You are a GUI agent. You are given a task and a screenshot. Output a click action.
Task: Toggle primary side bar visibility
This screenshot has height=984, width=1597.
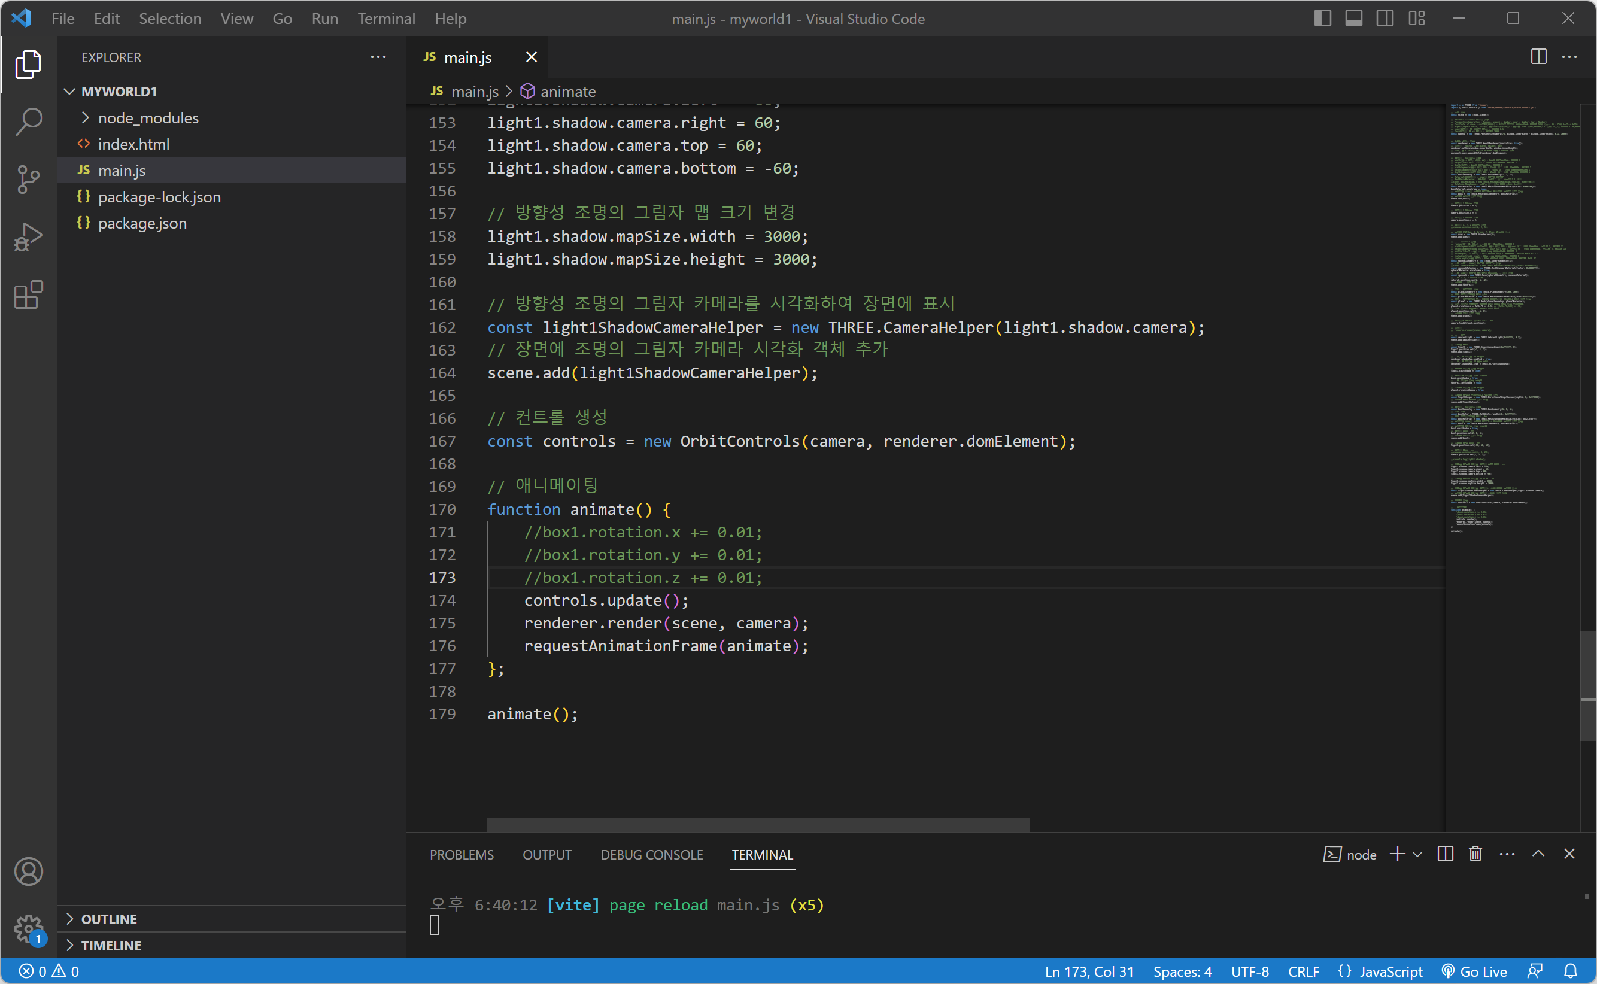1322,18
